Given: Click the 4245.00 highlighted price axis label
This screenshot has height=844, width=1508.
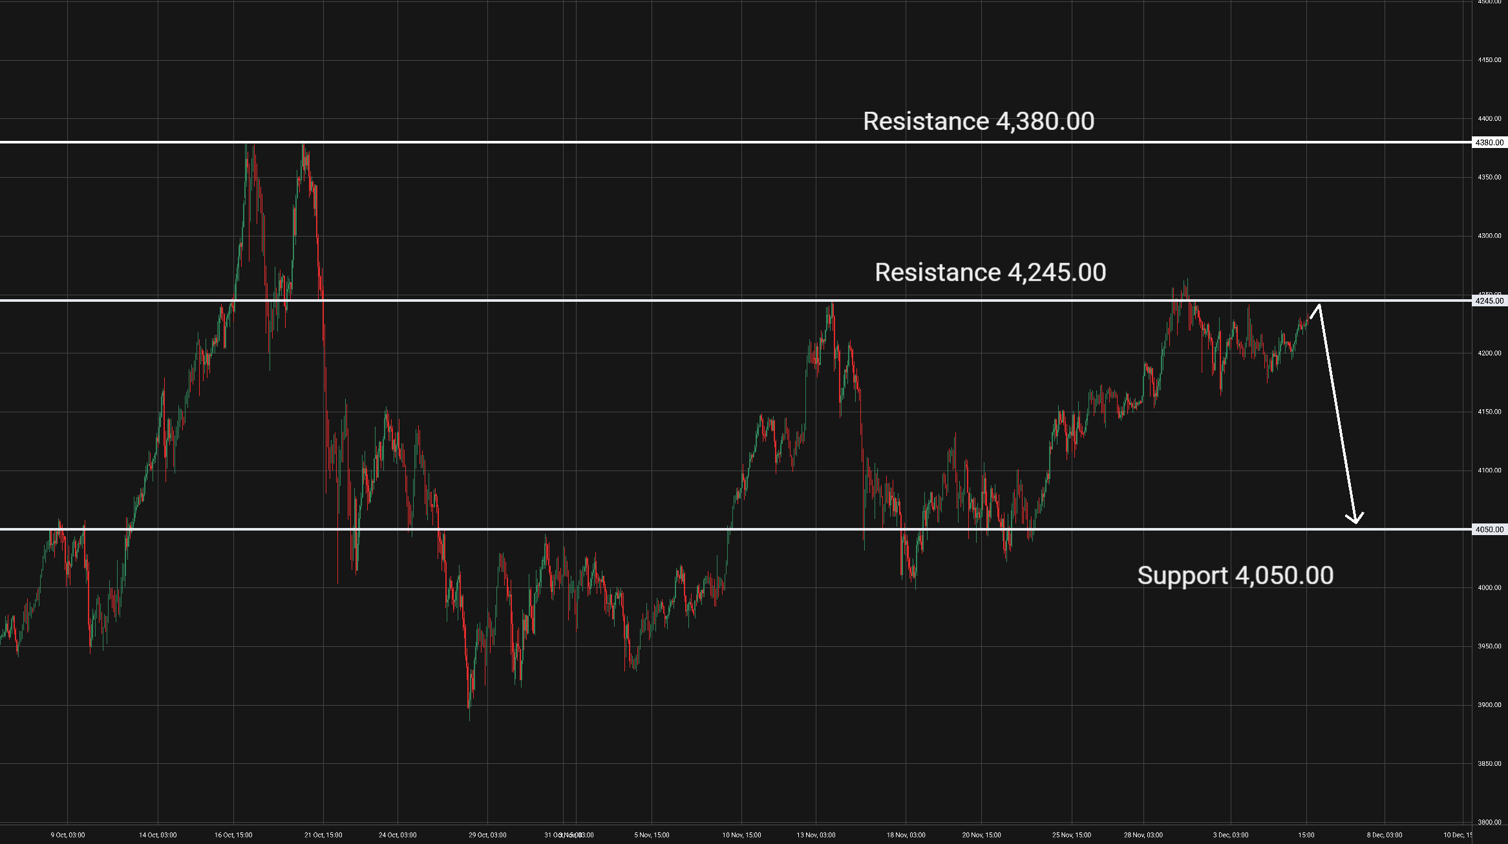Looking at the screenshot, I should [1489, 301].
